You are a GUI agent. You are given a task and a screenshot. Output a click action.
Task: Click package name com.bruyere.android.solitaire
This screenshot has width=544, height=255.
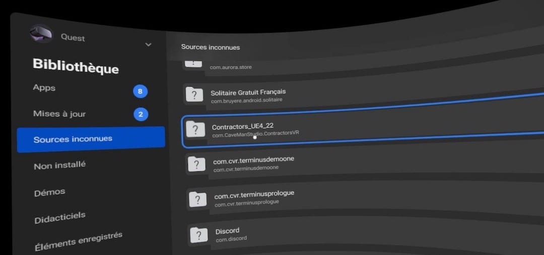tap(246, 100)
